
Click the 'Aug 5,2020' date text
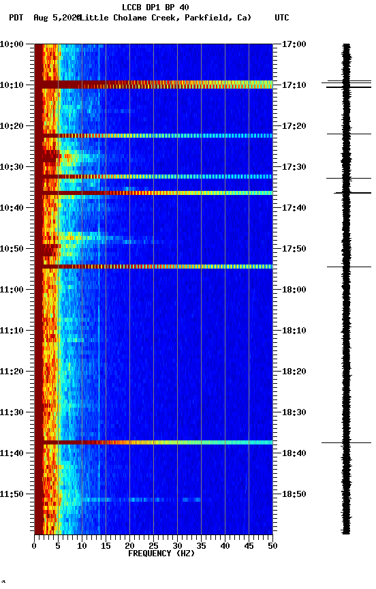pyautogui.click(x=57, y=18)
